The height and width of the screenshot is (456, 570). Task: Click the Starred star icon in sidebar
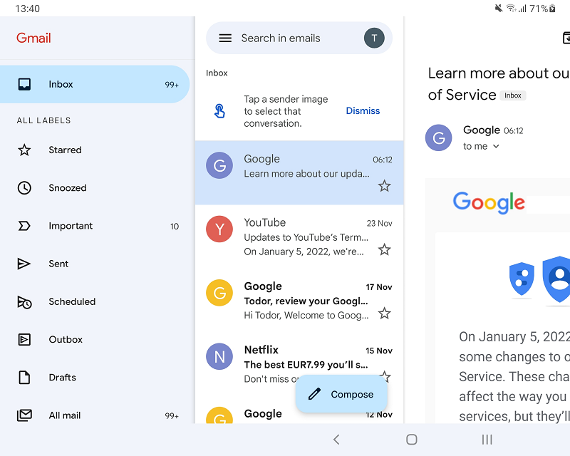click(x=24, y=150)
